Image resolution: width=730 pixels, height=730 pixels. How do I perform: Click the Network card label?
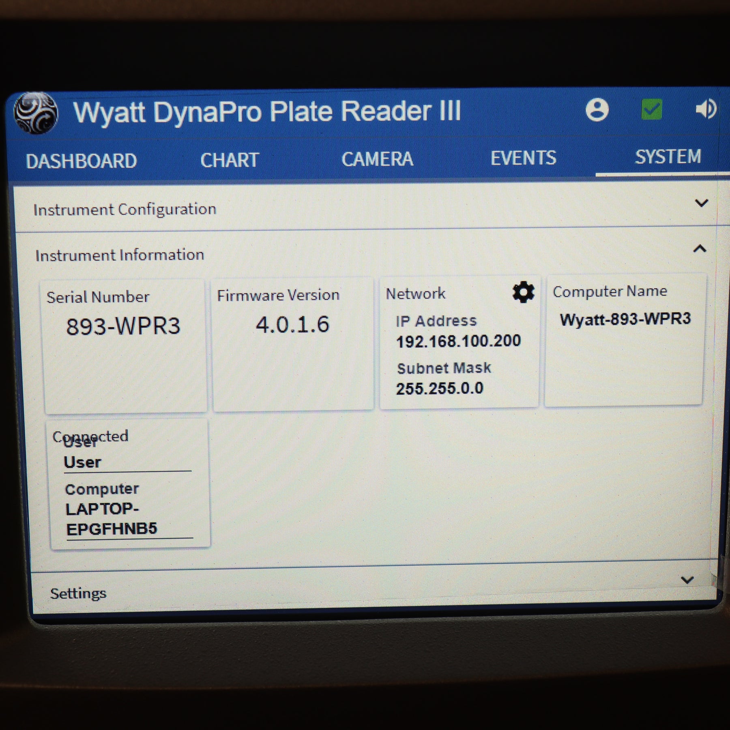[416, 294]
